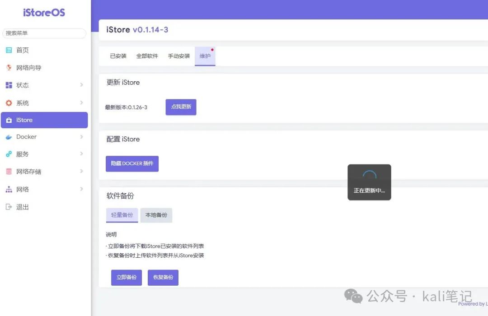
Task: Expand the 网络 menu chevron
Action: click(81, 189)
